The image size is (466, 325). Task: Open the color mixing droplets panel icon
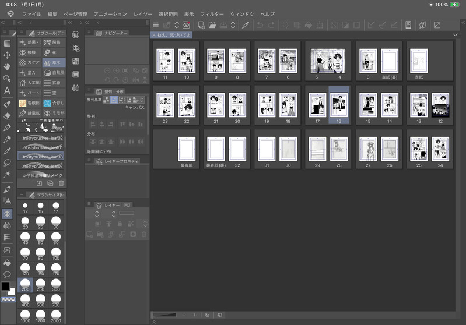(76, 88)
